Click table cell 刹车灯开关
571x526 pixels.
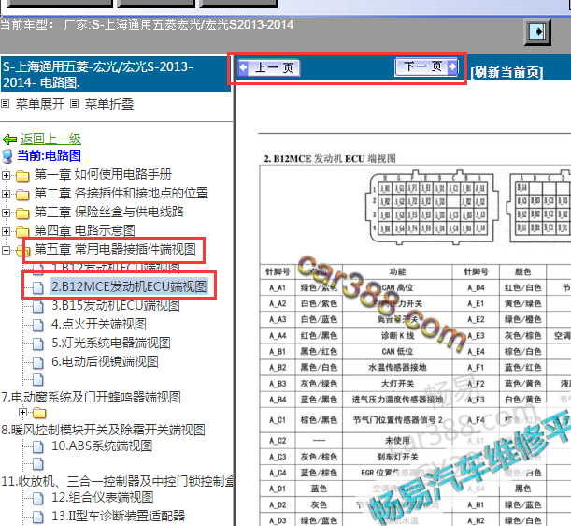(x=397, y=457)
